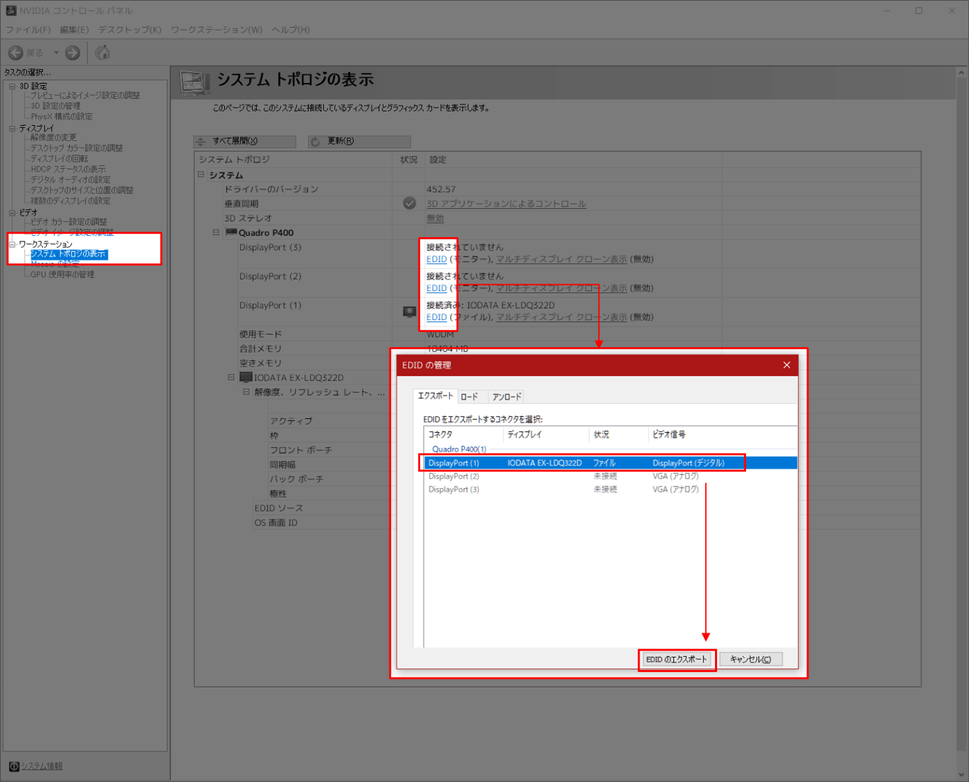This screenshot has height=782, width=969.
Task: Switch to the アンロード tab
Action: [507, 397]
